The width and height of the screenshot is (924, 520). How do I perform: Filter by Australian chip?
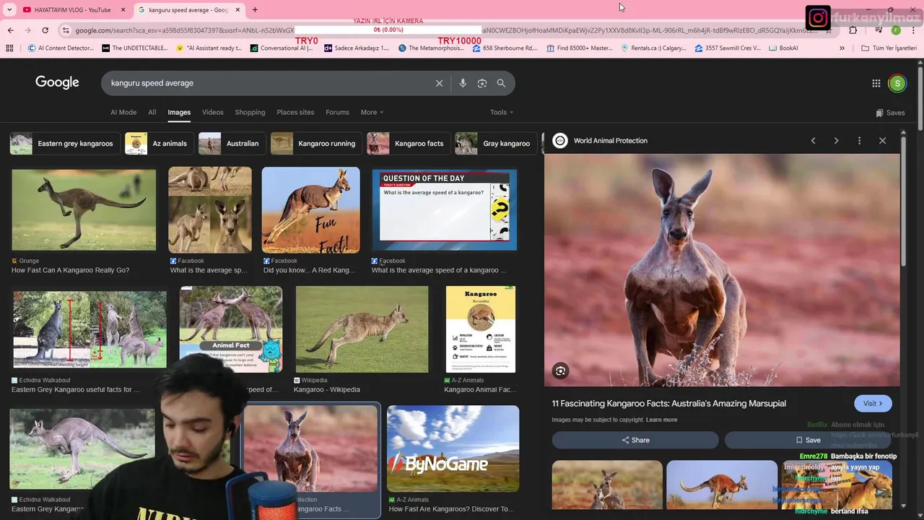tap(231, 144)
